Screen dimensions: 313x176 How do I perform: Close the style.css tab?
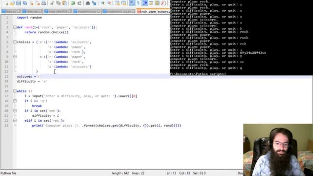pyautogui.click(x=40, y=11)
